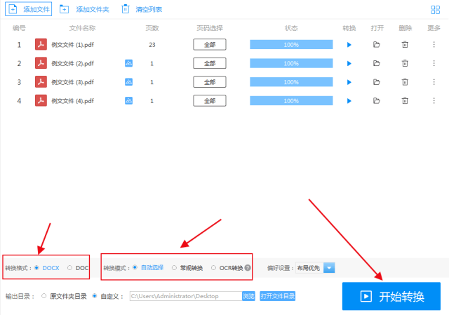Click image badge icon for 例文文件 (2).pdf
The width and height of the screenshot is (449, 315).
coord(129,63)
